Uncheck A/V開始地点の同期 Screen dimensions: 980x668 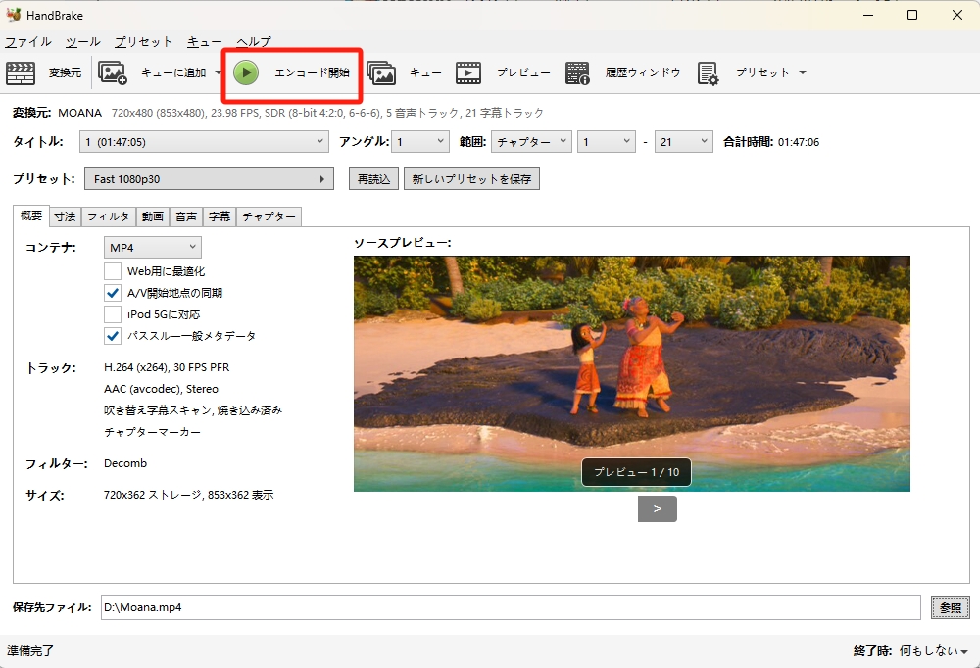tap(113, 293)
